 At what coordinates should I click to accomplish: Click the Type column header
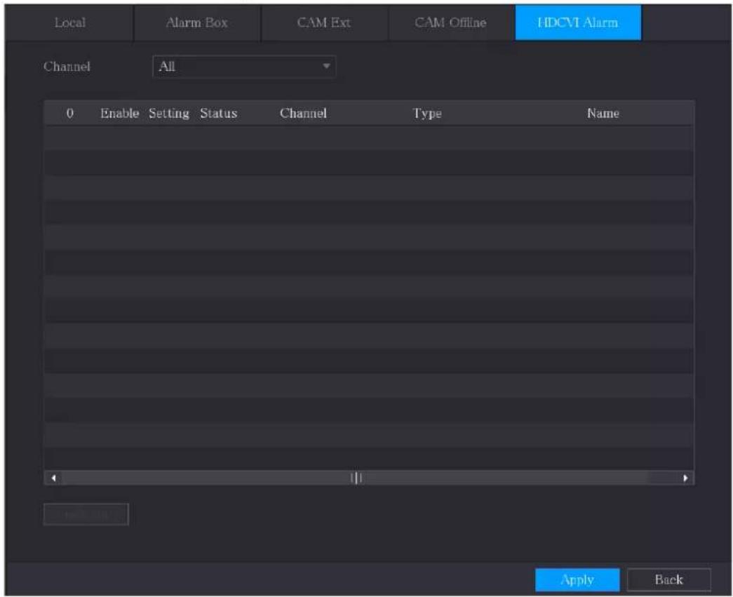426,113
